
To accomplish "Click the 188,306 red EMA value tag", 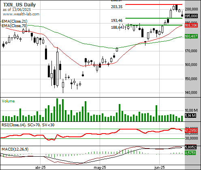I will click(191, 25).
